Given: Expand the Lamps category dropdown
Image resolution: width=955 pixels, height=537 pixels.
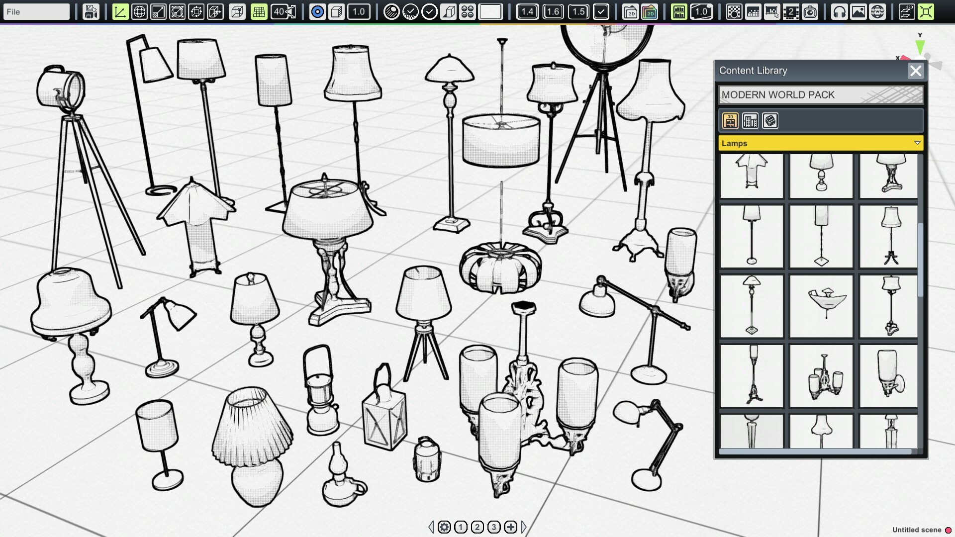Looking at the screenshot, I should [821, 143].
